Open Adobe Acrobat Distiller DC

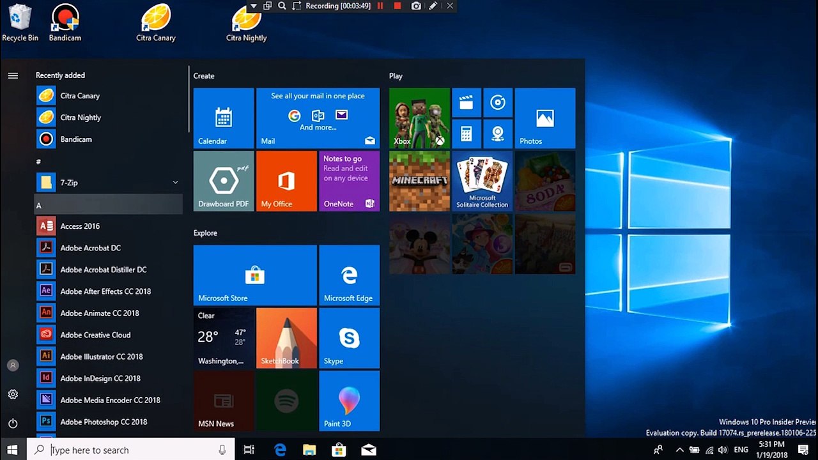[x=109, y=270]
